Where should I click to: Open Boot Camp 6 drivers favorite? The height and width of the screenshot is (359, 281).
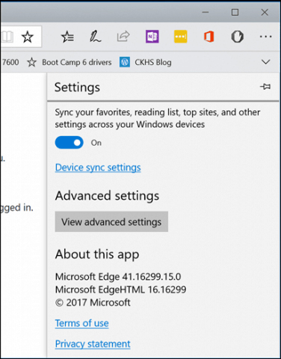70,62
